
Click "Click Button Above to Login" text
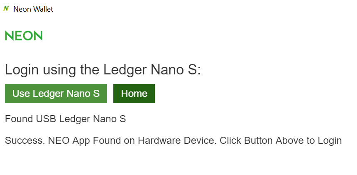tap(281, 140)
